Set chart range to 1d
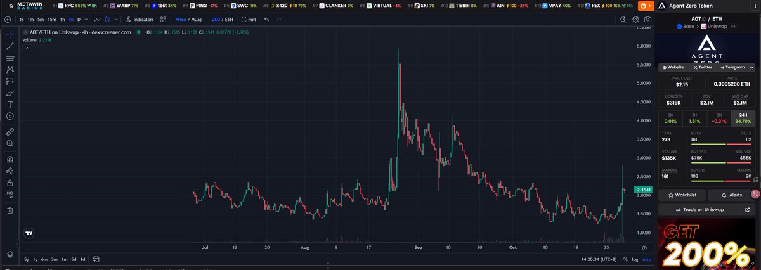Image resolution: width=761 pixels, height=270 pixels. coord(82,259)
